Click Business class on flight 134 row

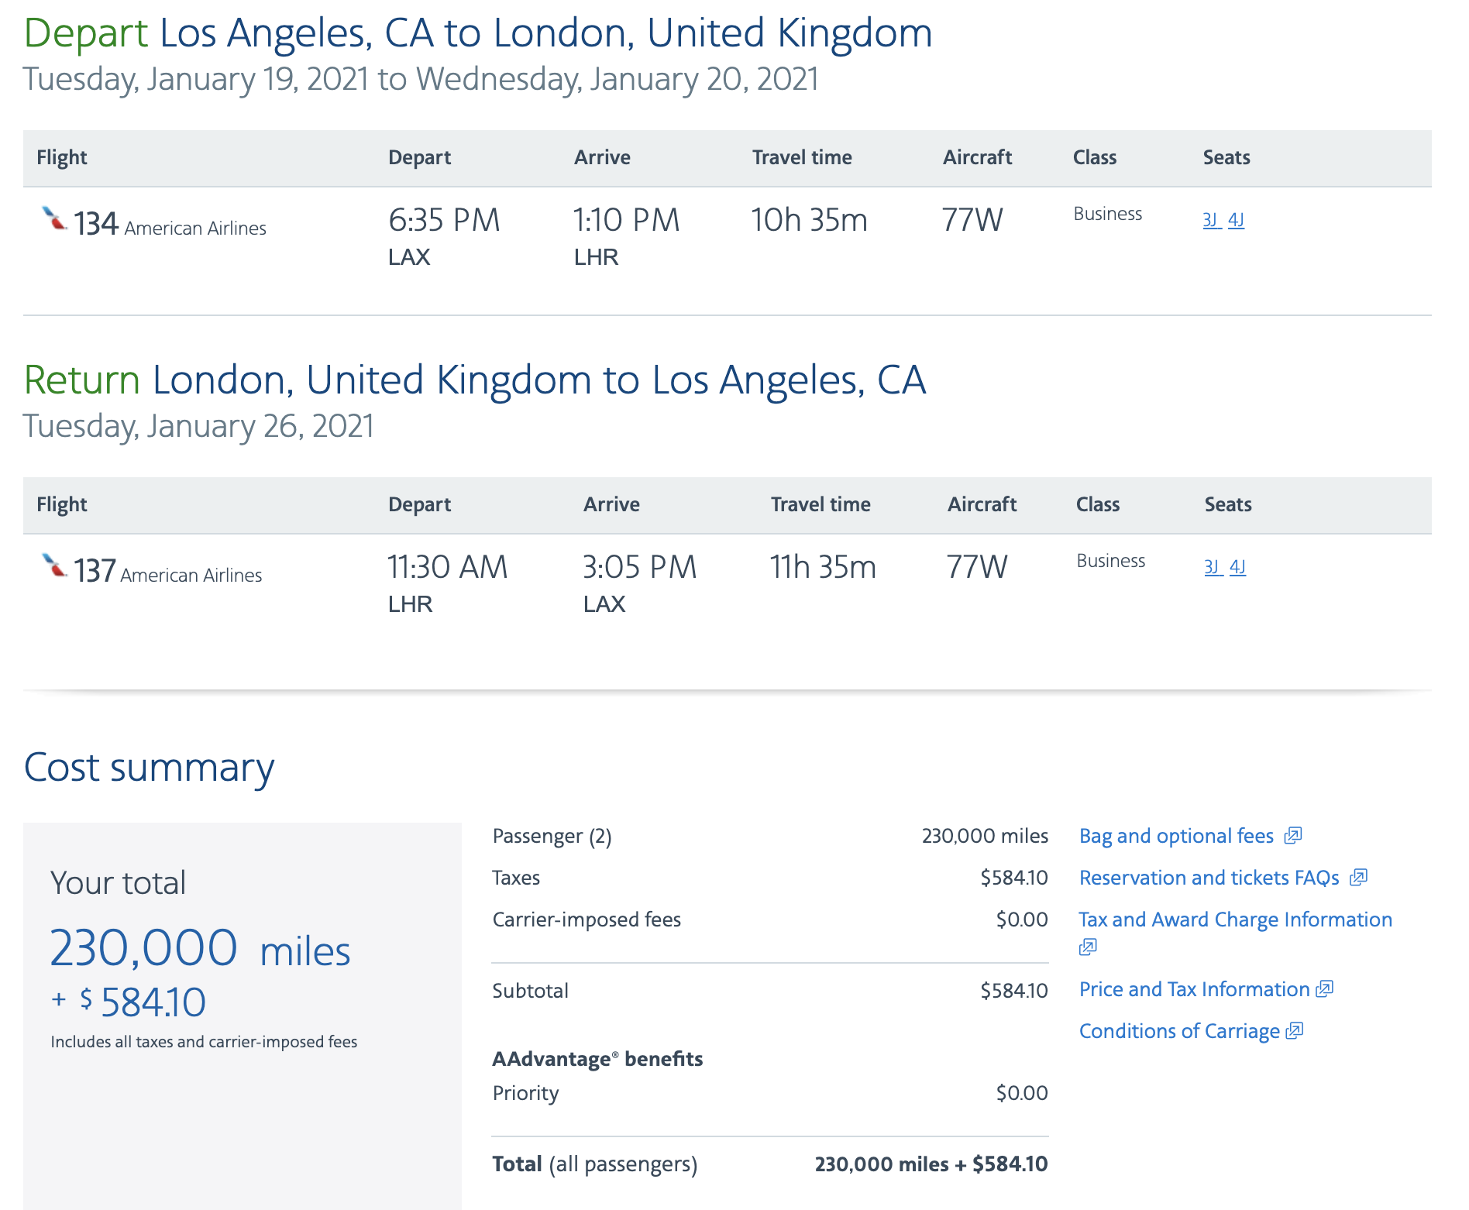point(1108,214)
